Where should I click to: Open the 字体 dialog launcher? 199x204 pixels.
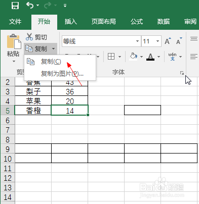(x=182, y=73)
